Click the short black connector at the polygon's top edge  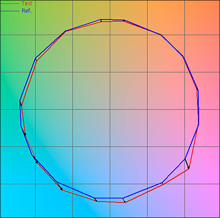(x=101, y=20)
